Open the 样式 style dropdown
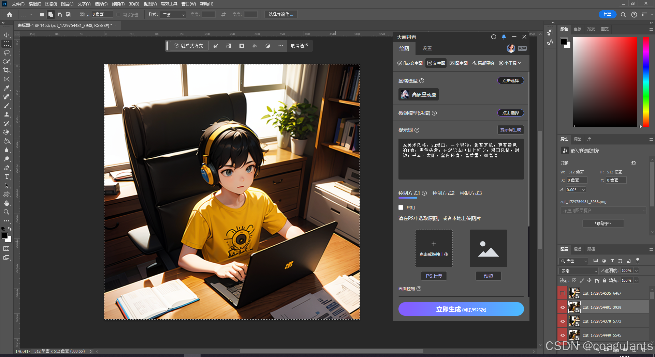 [173, 15]
